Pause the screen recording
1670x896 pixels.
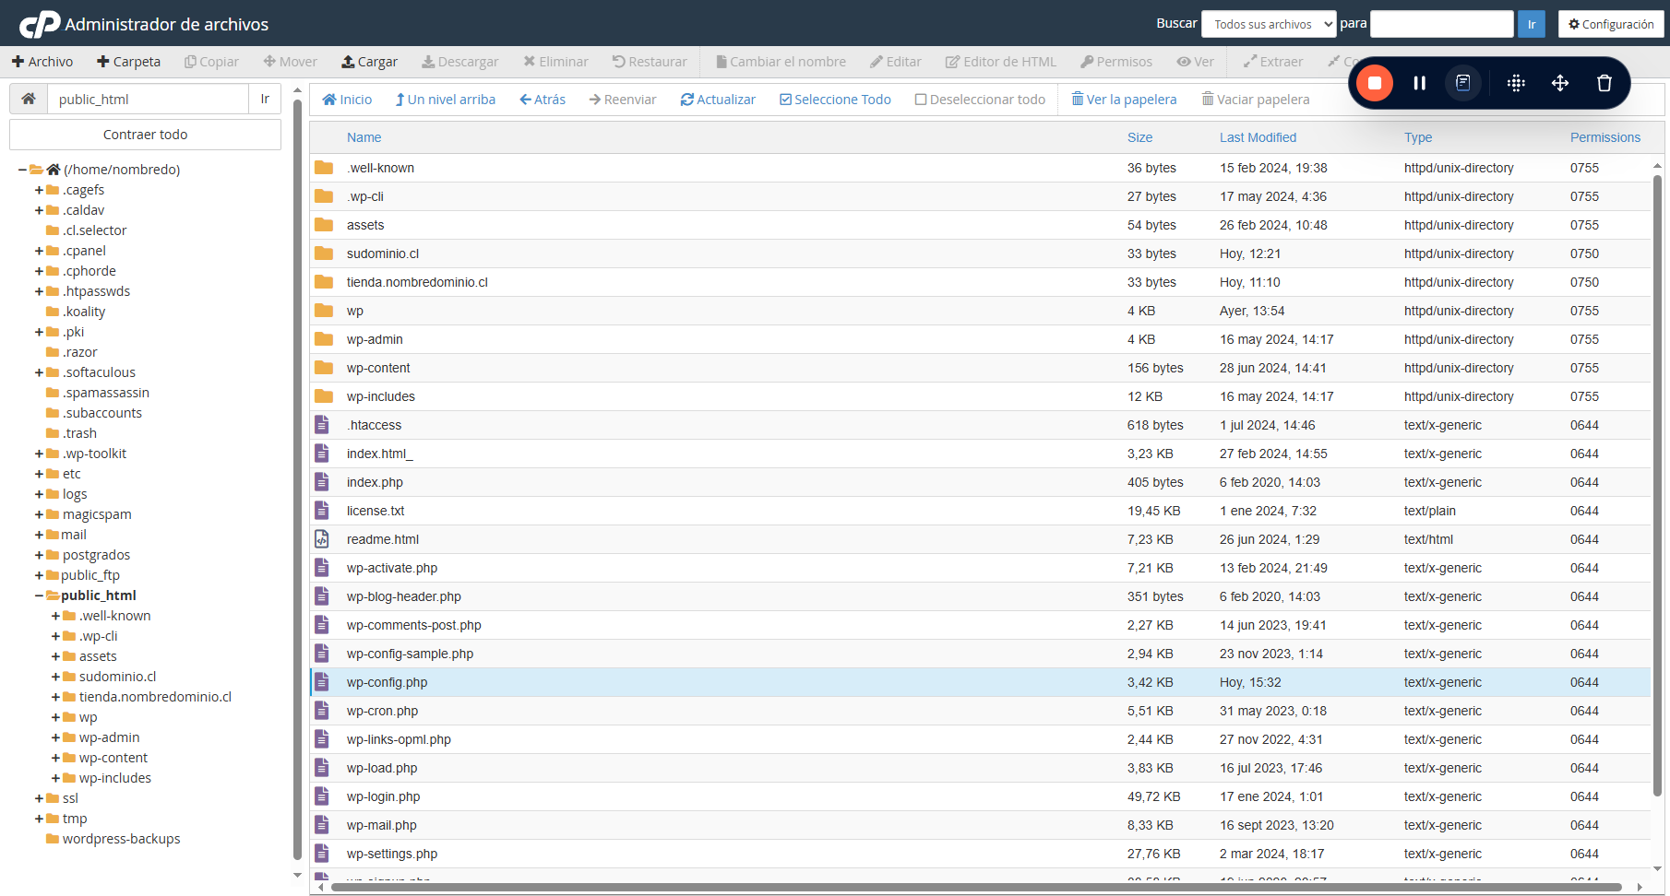pos(1419,83)
